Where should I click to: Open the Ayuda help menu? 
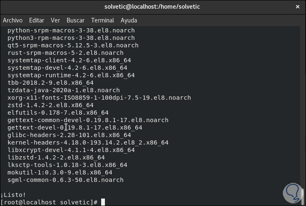(129, 20)
